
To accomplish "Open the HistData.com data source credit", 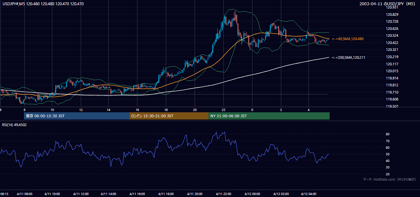I will tap(390, 179).
